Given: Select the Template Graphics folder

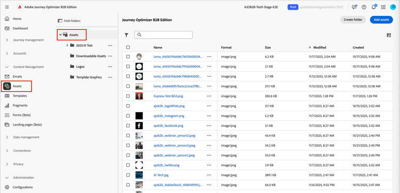Looking at the screenshot, I should pos(89,77).
